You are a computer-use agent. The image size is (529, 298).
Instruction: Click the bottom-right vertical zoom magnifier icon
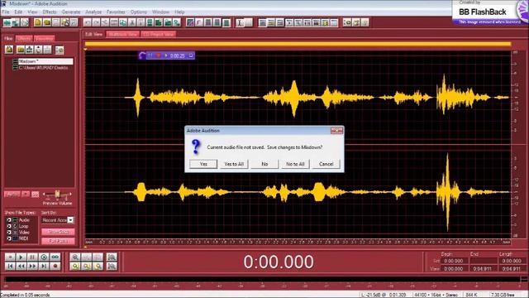[x=112, y=267]
